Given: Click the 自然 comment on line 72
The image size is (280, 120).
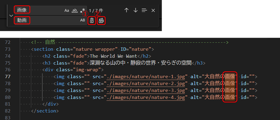Looking at the screenshot, I should tap(50, 42).
